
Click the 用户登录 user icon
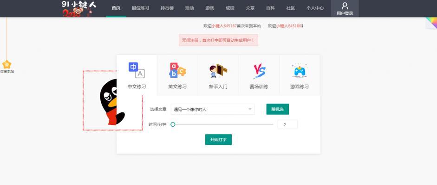click(x=345, y=6)
